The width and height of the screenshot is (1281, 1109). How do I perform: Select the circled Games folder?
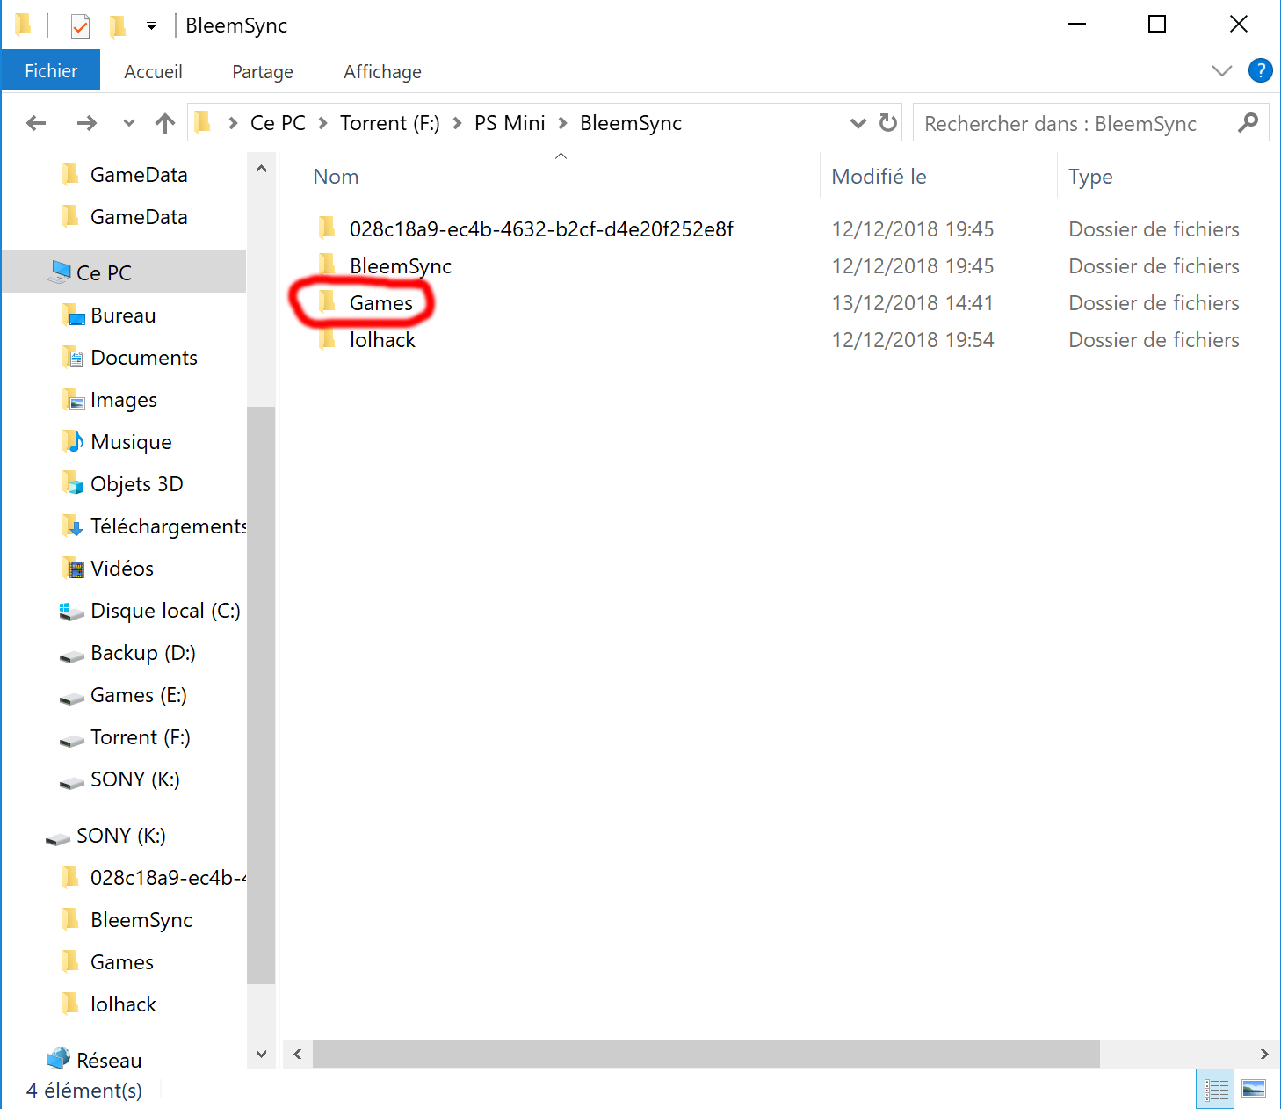(x=380, y=303)
